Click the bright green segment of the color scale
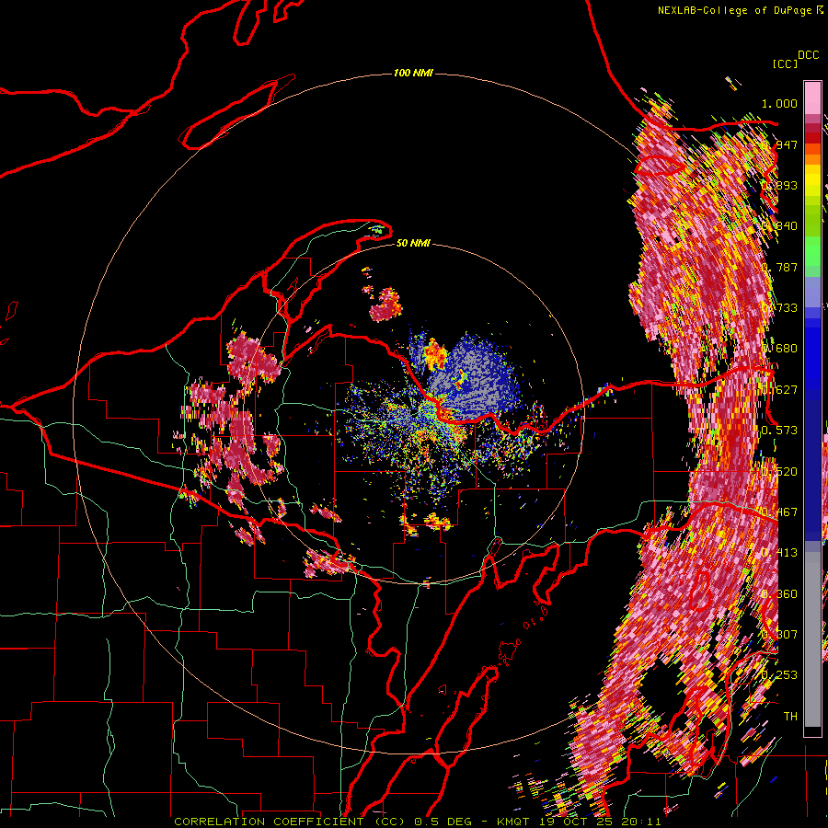Viewport: 828px width, 828px height. click(x=812, y=251)
